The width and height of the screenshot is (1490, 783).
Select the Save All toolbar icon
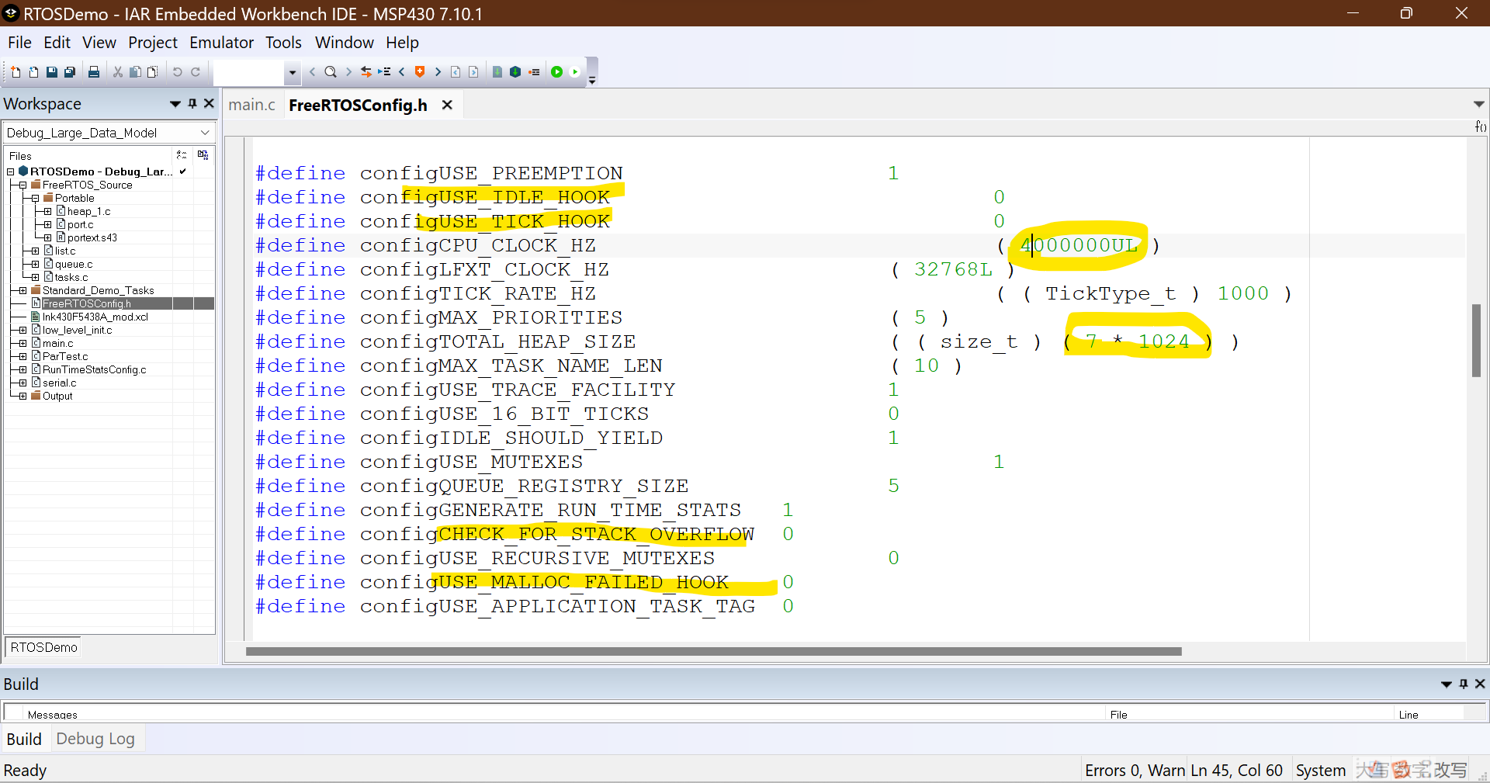click(69, 71)
